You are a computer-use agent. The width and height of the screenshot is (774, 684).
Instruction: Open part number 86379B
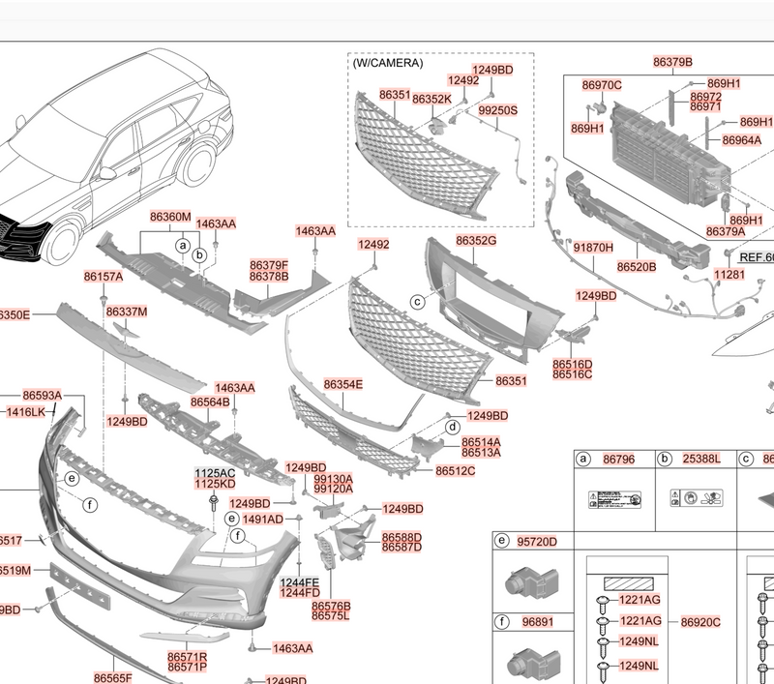672,62
